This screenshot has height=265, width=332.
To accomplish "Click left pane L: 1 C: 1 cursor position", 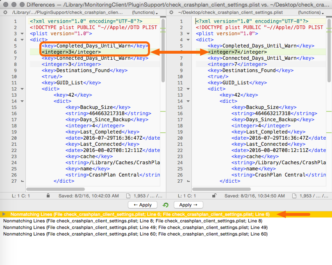I will [x=21, y=196].
